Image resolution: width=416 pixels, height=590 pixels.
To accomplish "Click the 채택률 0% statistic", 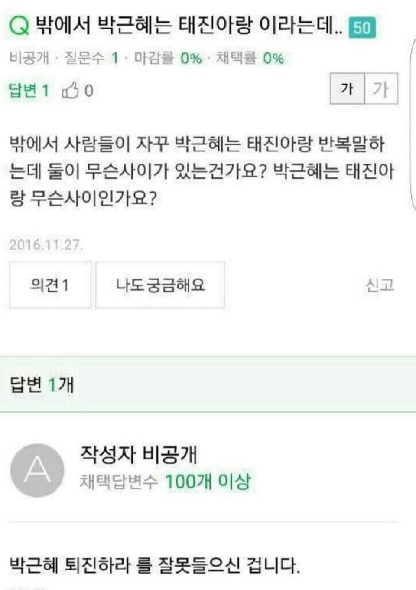I will pos(250,58).
